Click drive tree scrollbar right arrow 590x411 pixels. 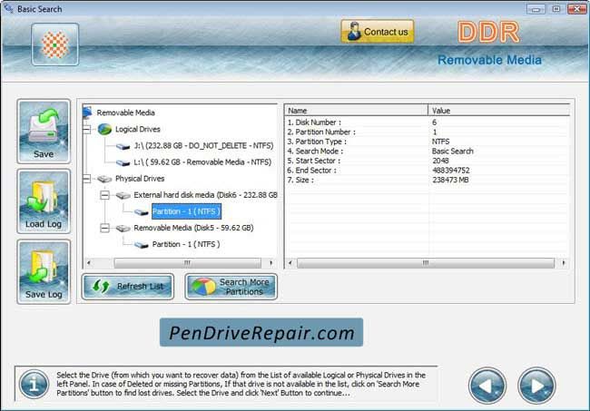click(271, 263)
